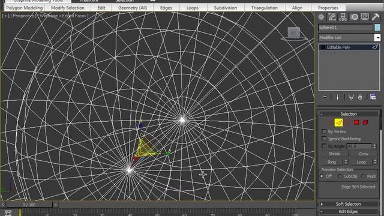Screen dimensions: 384x216
Task: Select Element sub-object level red cube
Action: (365, 122)
